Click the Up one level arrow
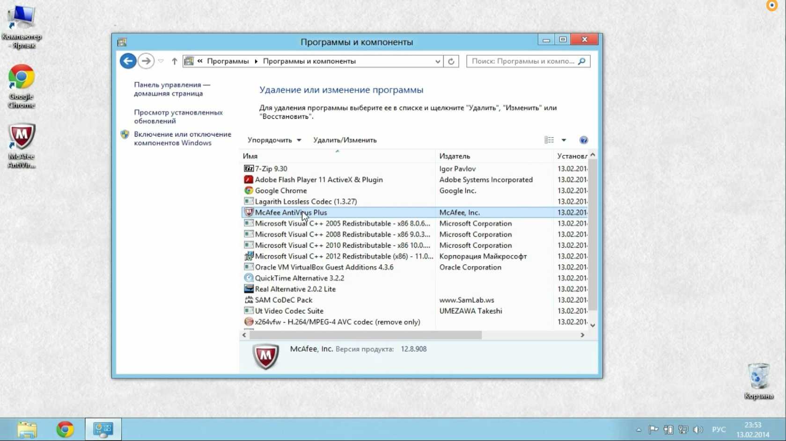 [174, 61]
